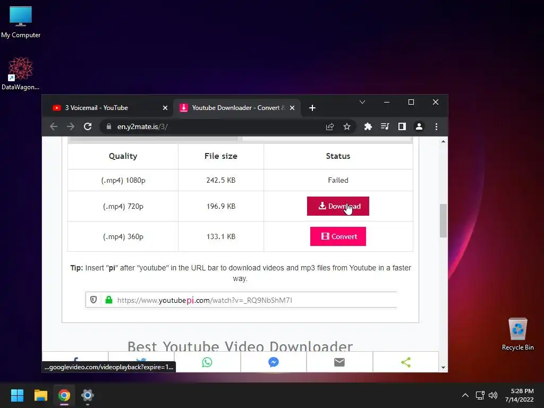
Task: Share this page from the address bar
Action: coord(330,126)
